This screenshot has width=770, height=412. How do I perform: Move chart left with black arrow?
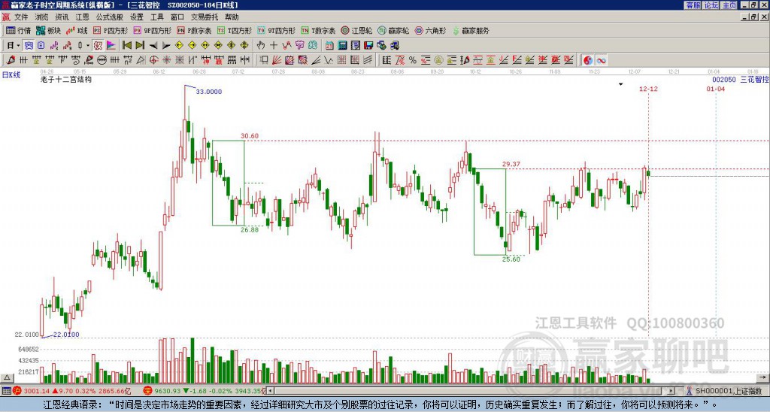coord(153,46)
